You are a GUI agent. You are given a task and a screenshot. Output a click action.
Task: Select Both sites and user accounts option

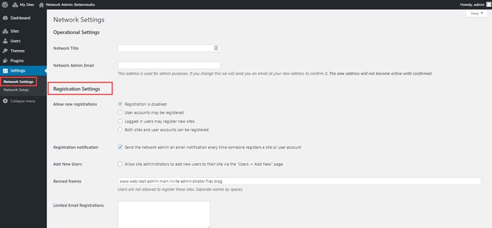pos(120,129)
